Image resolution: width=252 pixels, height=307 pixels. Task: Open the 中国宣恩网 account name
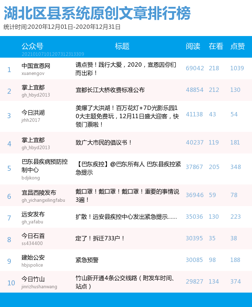click(36, 66)
